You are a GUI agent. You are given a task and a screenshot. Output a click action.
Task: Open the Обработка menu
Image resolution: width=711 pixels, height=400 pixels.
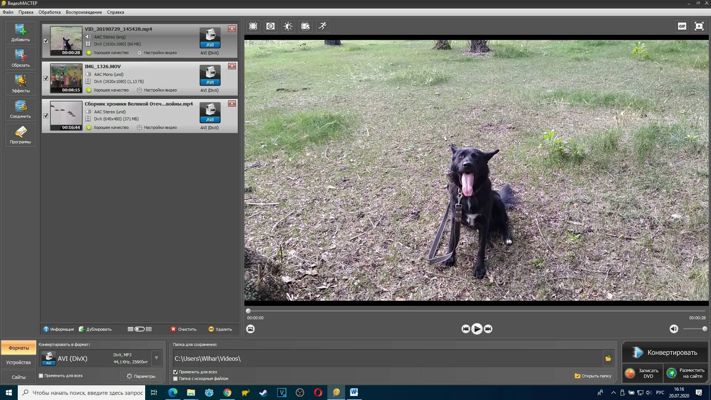tap(49, 12)
